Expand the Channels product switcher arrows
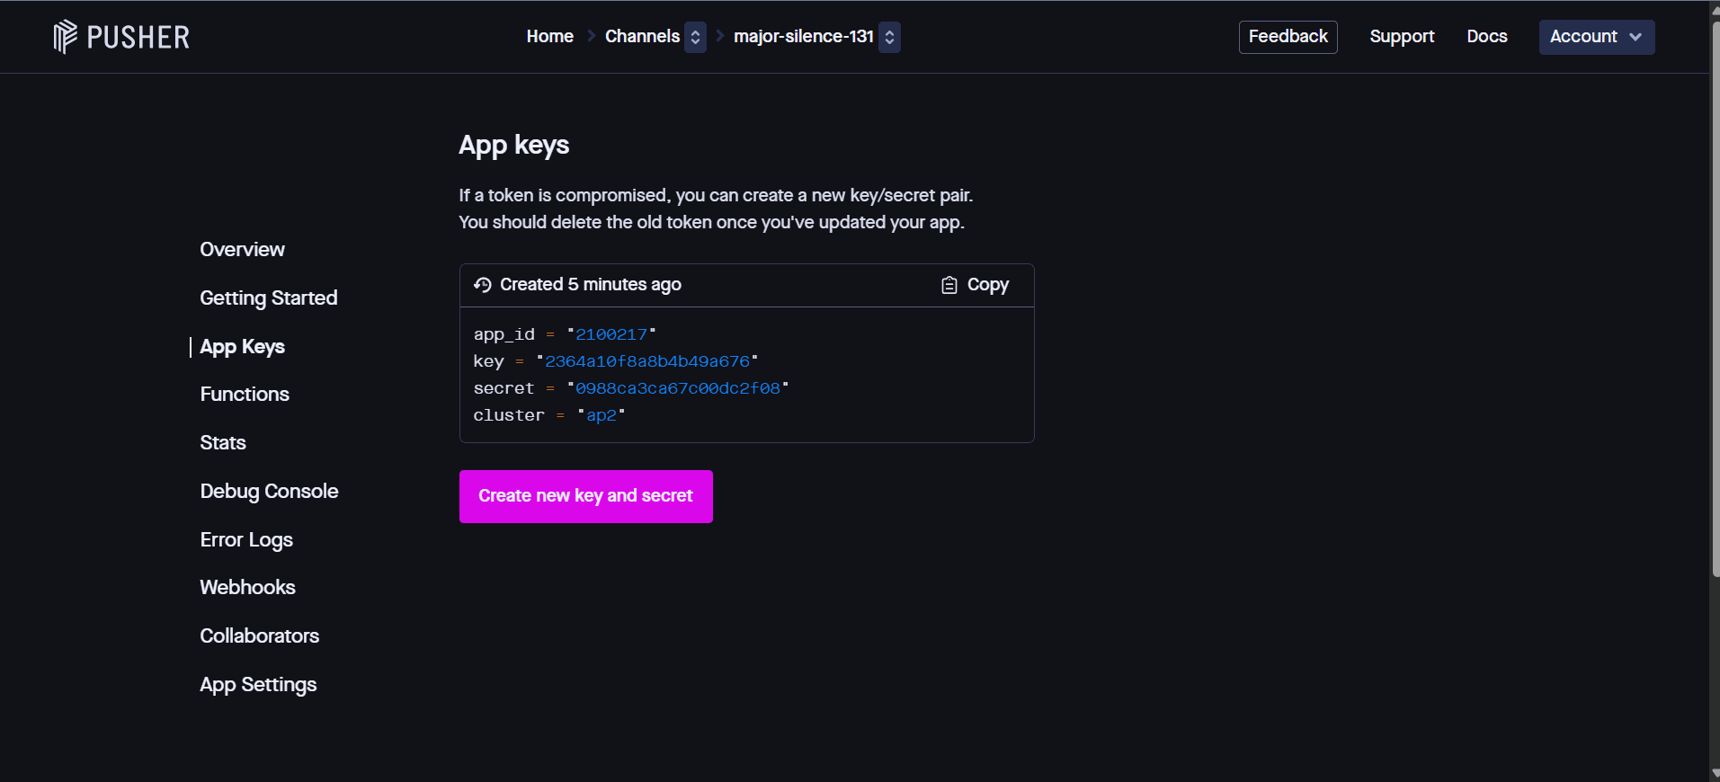This screenshot has width=1720, height=782. (695, 37)
